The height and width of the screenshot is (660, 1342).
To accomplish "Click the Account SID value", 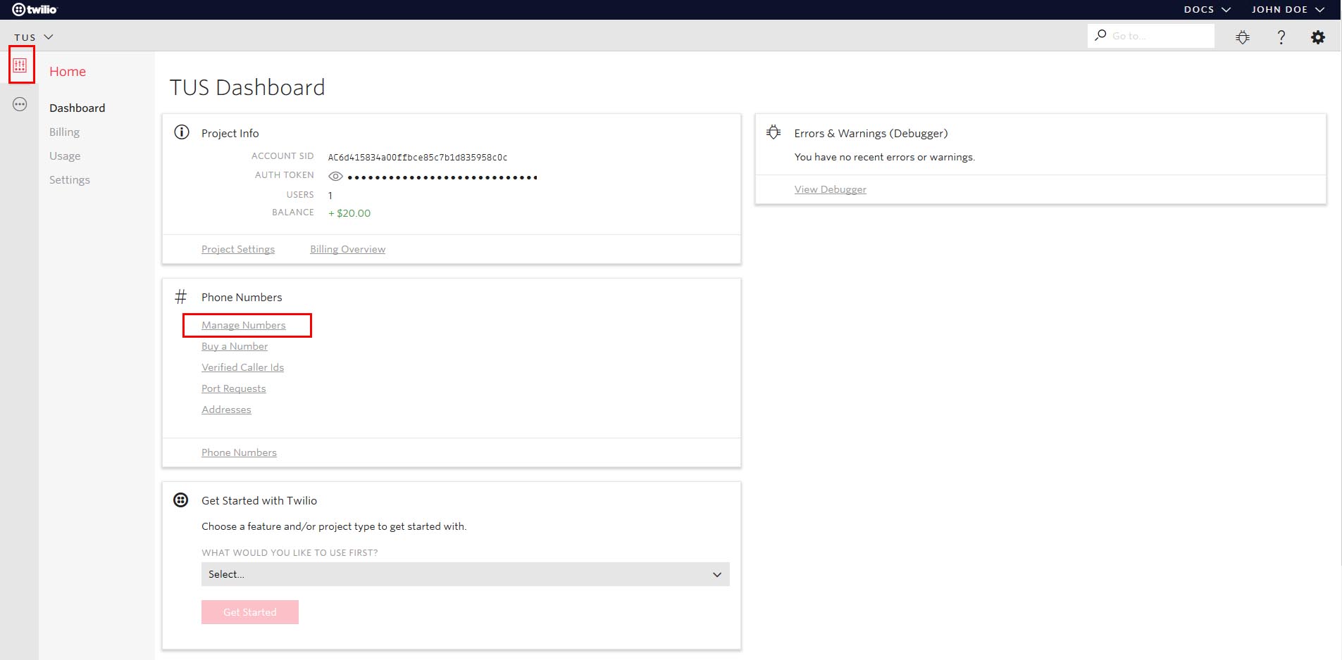I will [x=418, y=157].
